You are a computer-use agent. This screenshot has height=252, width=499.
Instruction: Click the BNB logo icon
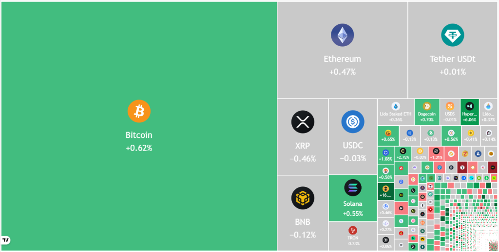[303, 198]
